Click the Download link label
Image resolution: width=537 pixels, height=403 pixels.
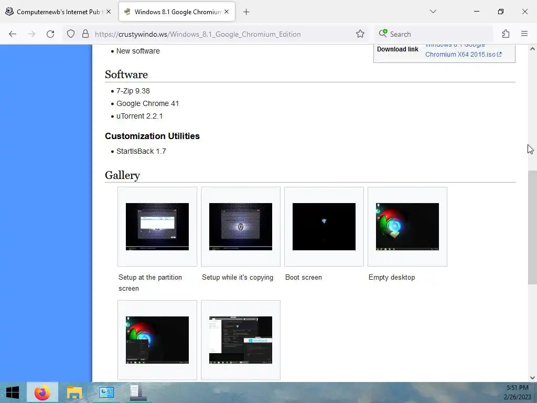point(398,49)
